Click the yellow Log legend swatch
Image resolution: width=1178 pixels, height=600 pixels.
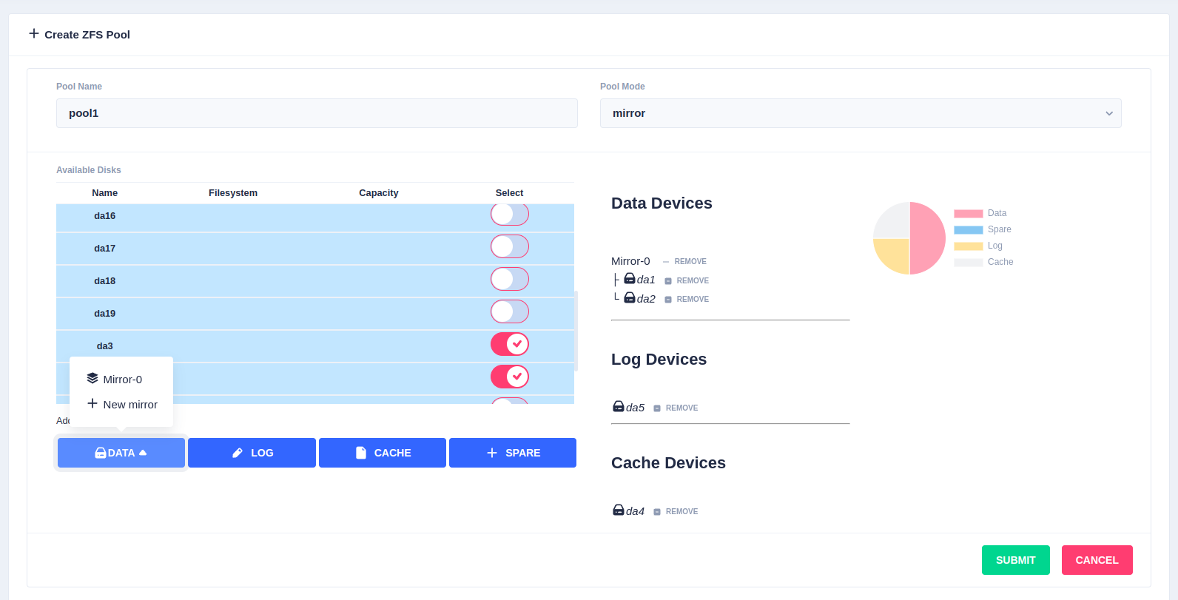[x=969, y=246]
